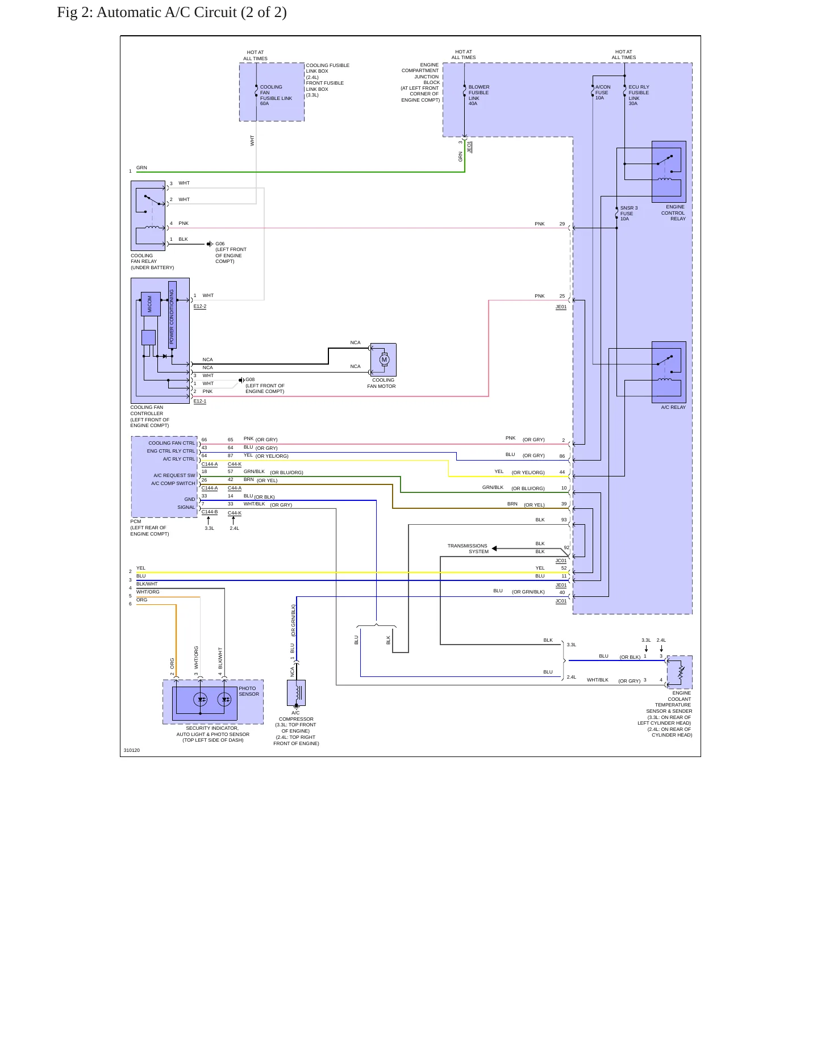
Task: Click the MICOM block in fan controller
Action: click(x=151, y=304)
